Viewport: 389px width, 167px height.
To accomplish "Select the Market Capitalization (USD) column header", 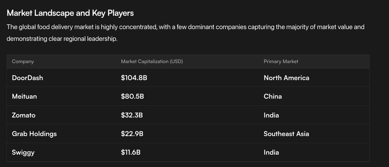I will [x=152, y=61].
